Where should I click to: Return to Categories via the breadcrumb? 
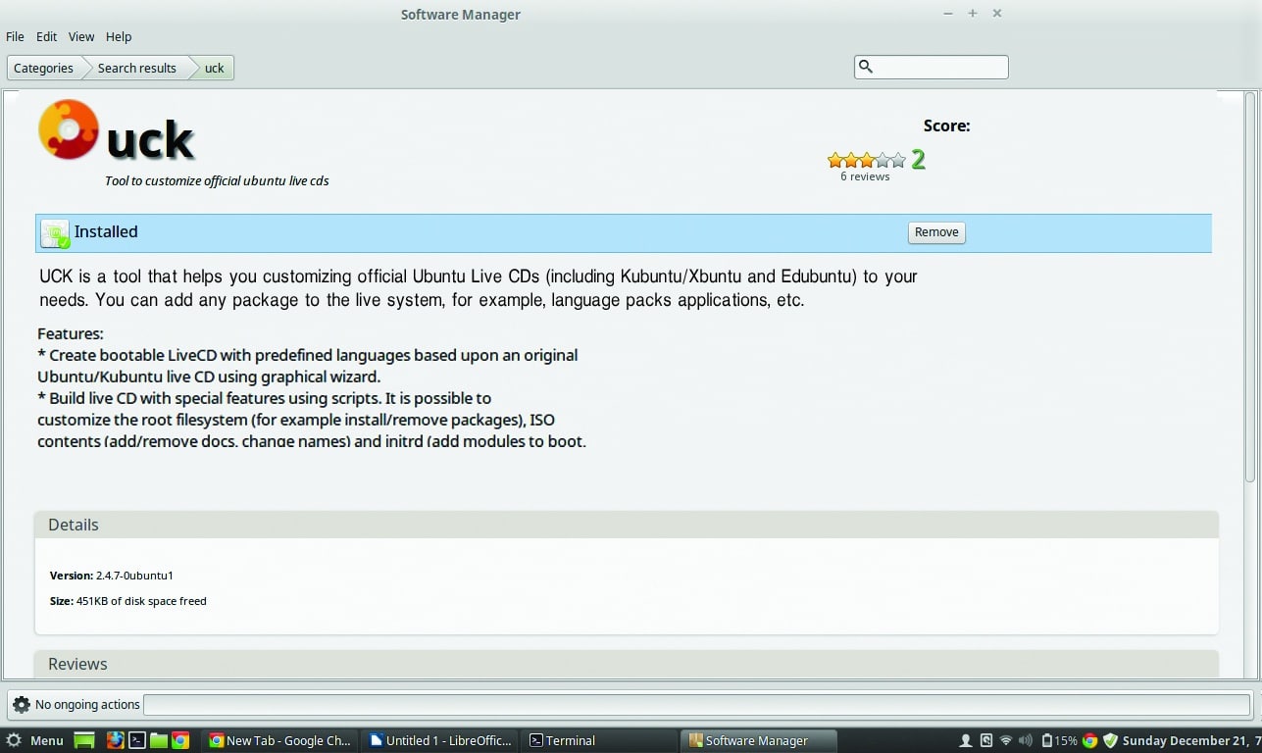43,68
